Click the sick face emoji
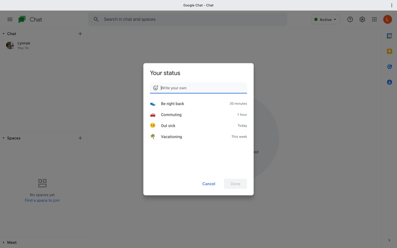Image resolution: width=397 pixels, height=248 pixels. pos(153,125)
